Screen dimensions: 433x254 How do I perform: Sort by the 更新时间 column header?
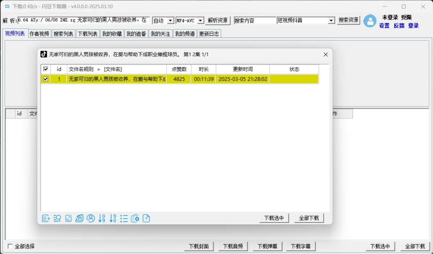click(x=243, y=69)
